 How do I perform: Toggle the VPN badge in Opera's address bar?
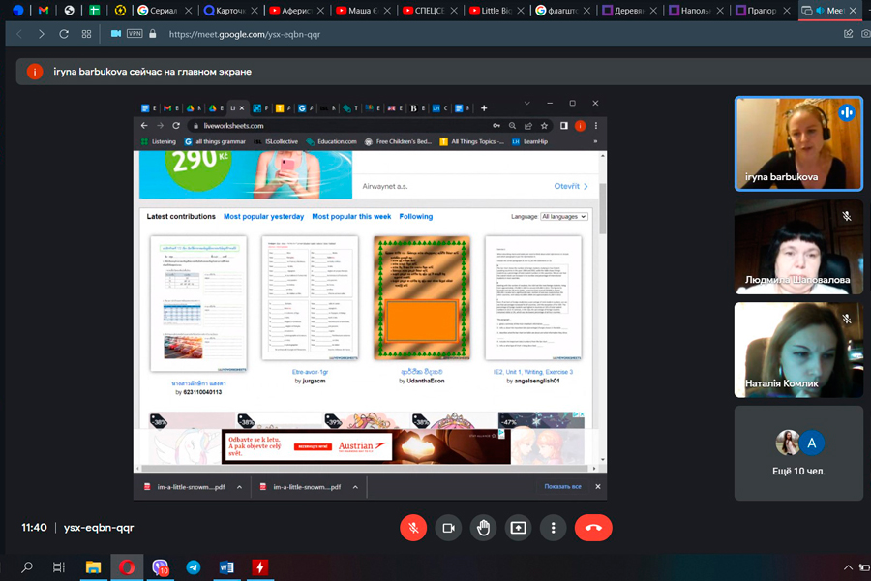pos(135,33)
